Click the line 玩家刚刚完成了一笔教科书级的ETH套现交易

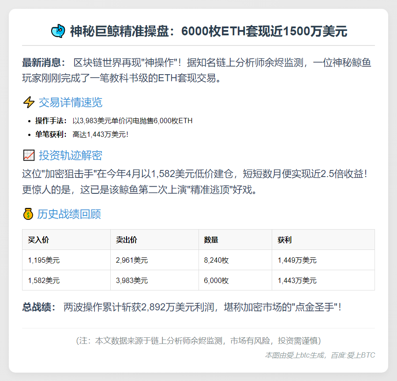(122, 78)
